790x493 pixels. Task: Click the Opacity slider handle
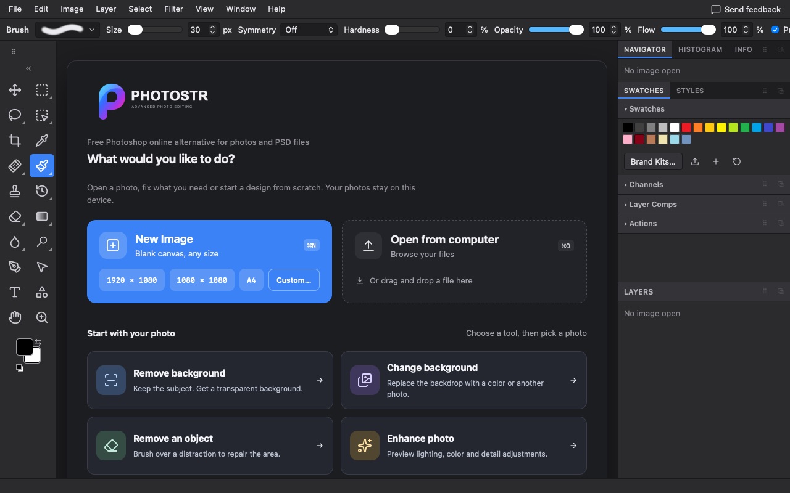pos(576,30)
